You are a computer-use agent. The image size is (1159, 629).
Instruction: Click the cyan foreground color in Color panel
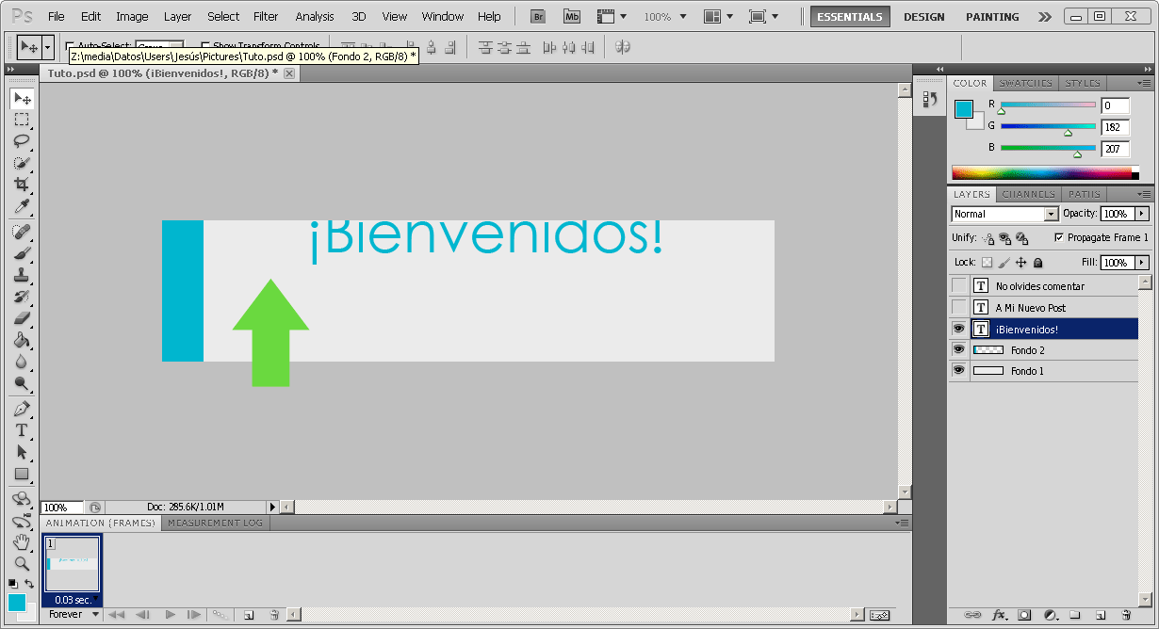coord(964,109)
